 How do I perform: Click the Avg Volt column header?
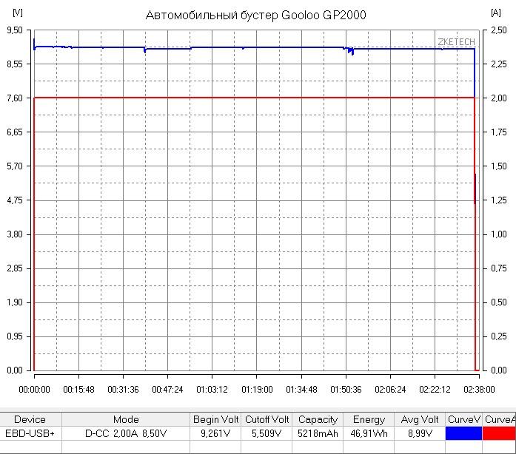click(x=420, y=419)
